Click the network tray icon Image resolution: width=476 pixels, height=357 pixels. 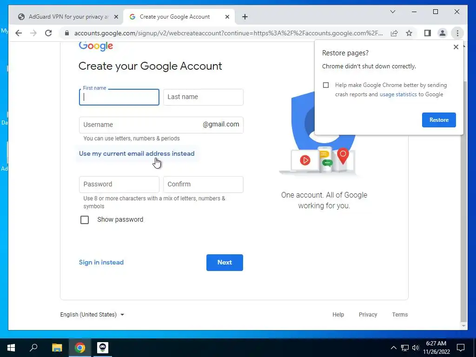pos(405,348)
